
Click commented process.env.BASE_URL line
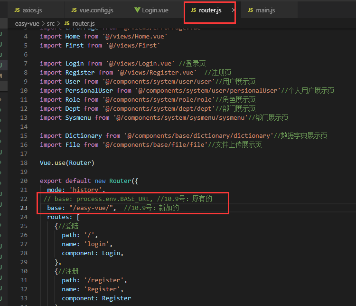click(x=128, y=199)
